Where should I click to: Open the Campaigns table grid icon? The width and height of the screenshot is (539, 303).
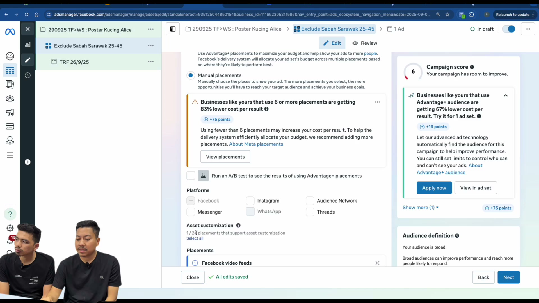tap(10, 70)
